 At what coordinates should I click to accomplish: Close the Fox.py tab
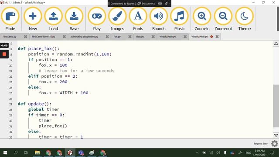click(x=130, y=37)
